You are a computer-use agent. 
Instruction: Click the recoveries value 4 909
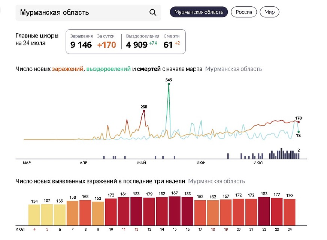[137, 45]
